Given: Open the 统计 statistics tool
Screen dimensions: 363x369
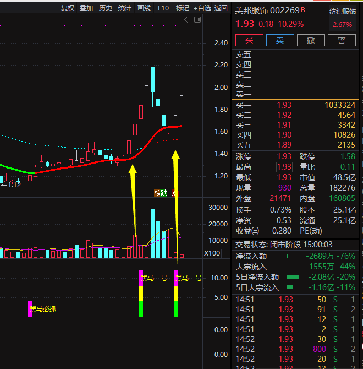Looking at the screenshot, I should [124, 8].
